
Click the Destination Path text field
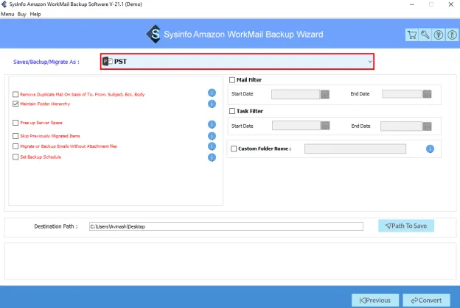226,226
